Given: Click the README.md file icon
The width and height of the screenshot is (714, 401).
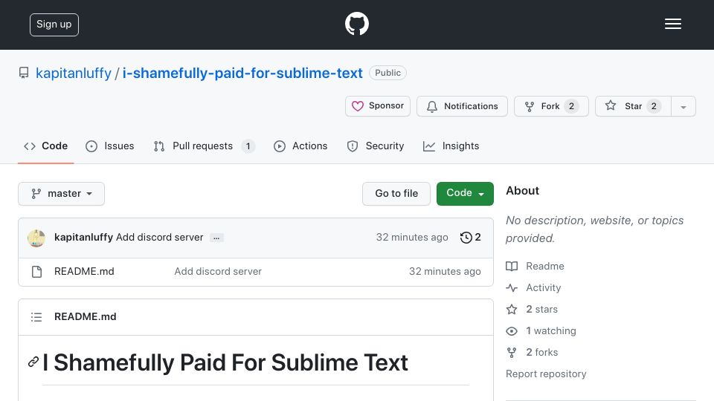Looking at the screenshot, I should tap(37, 272).
